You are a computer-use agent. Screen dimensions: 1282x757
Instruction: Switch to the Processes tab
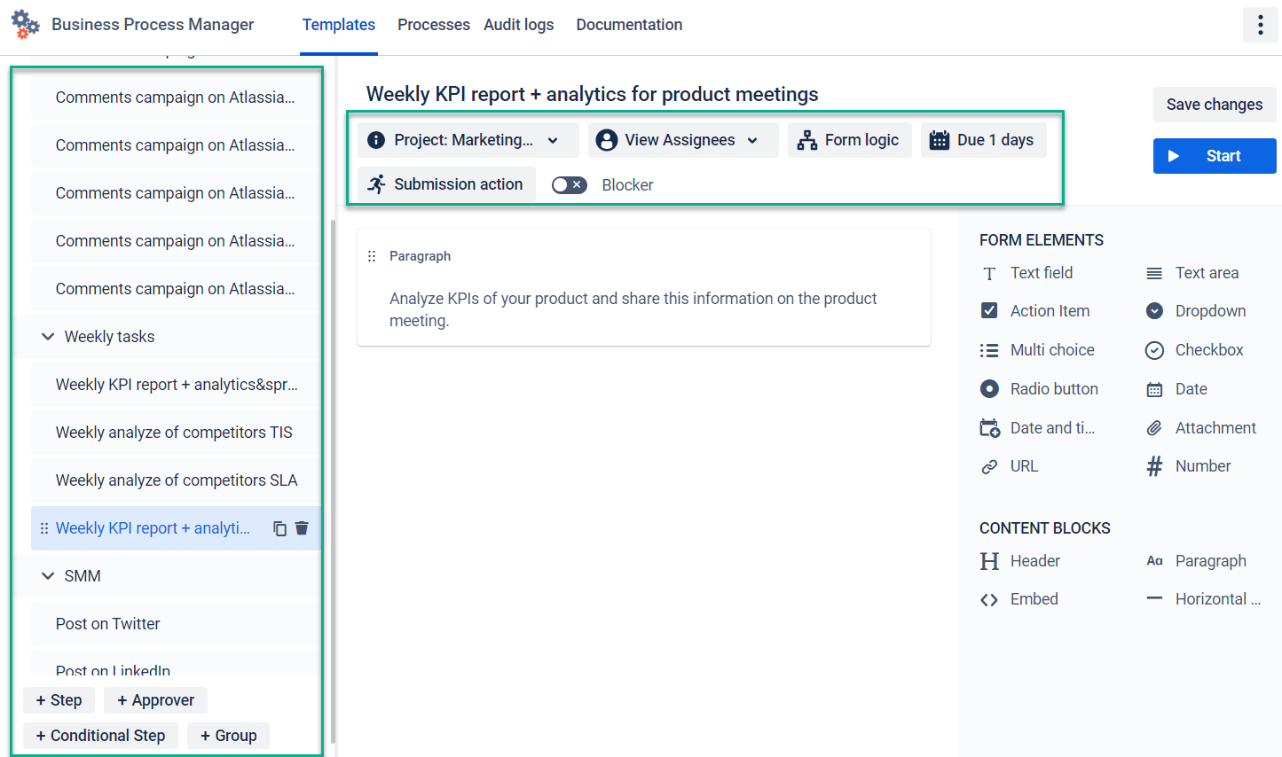coord(434,25)
